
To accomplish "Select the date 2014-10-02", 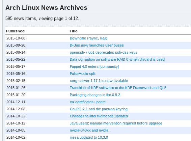I will 16,137.
